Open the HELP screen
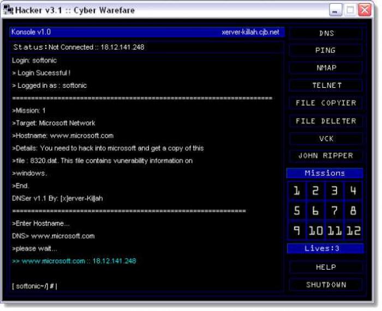The image size is (382, 311). click(x=326, y=267)
